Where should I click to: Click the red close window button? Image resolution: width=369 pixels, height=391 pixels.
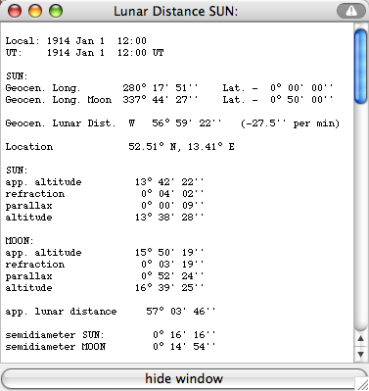tap(15, 11)
